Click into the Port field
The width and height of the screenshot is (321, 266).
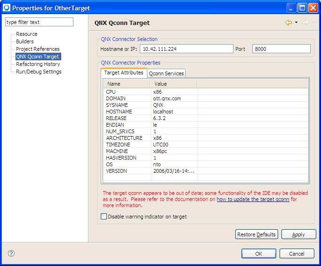click(281, 49)
